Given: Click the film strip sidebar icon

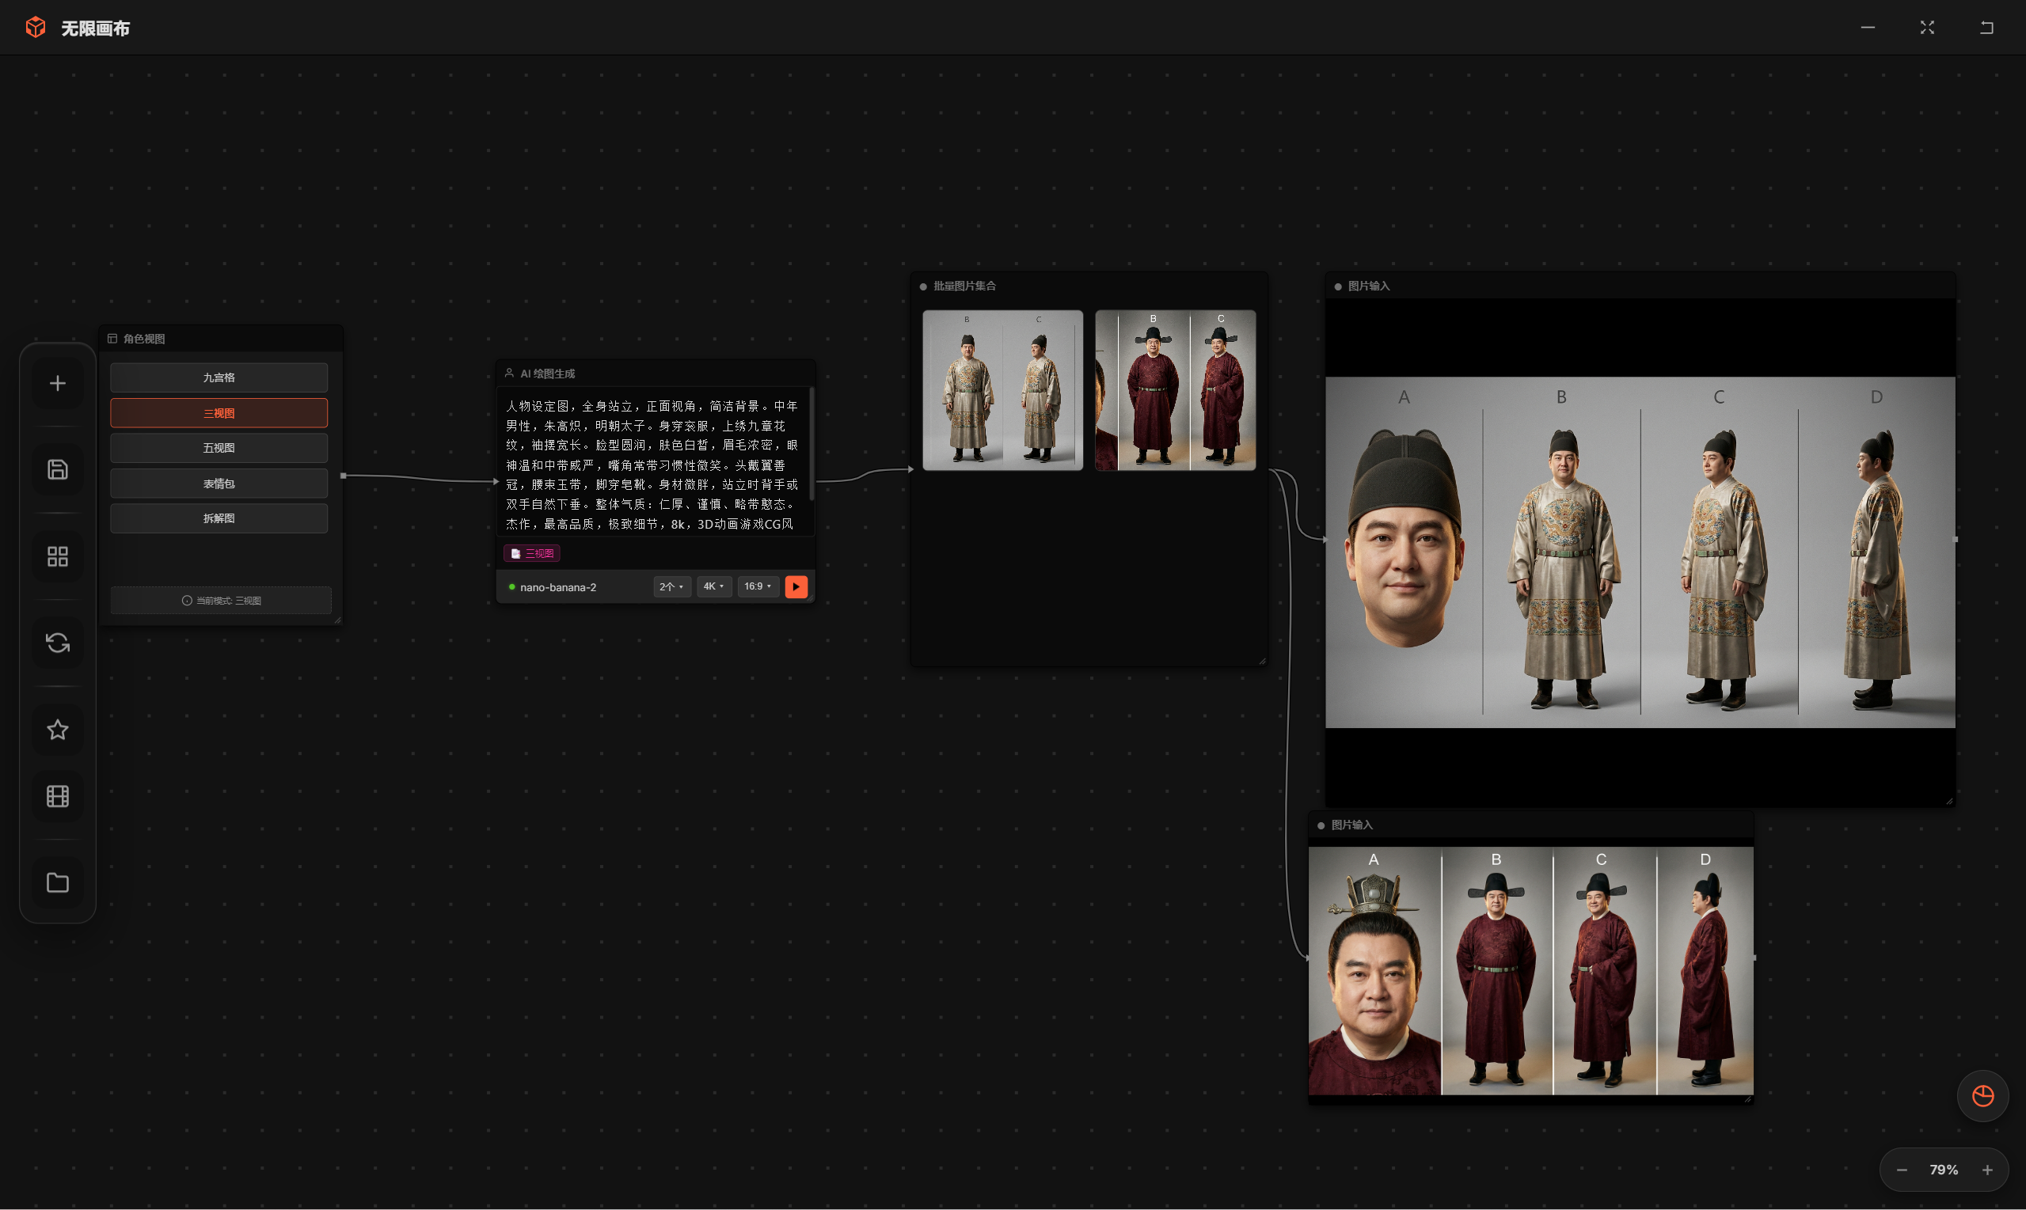Looking at the screenshot, I should click(57, 796).
